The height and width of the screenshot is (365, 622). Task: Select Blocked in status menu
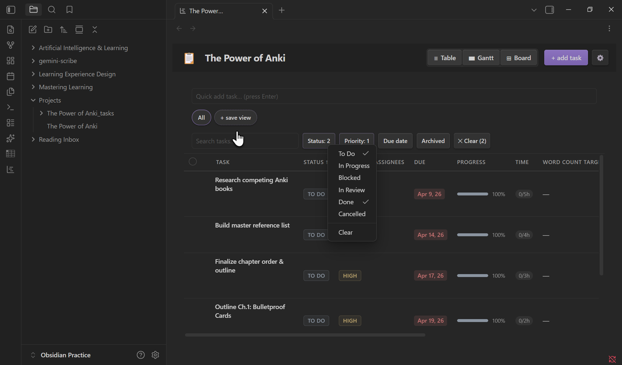point(349,178)
